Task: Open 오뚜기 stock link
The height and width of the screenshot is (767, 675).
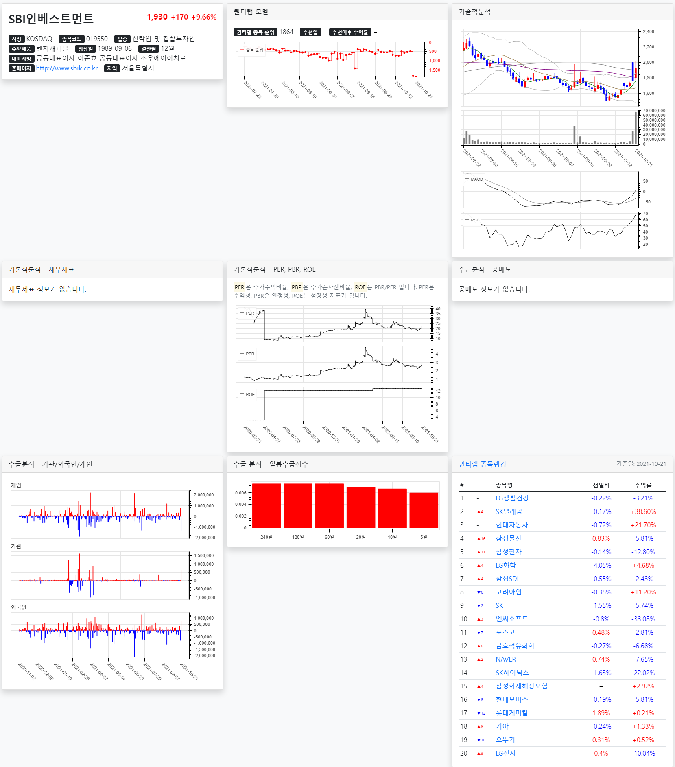Action: [x=505, y=740]
